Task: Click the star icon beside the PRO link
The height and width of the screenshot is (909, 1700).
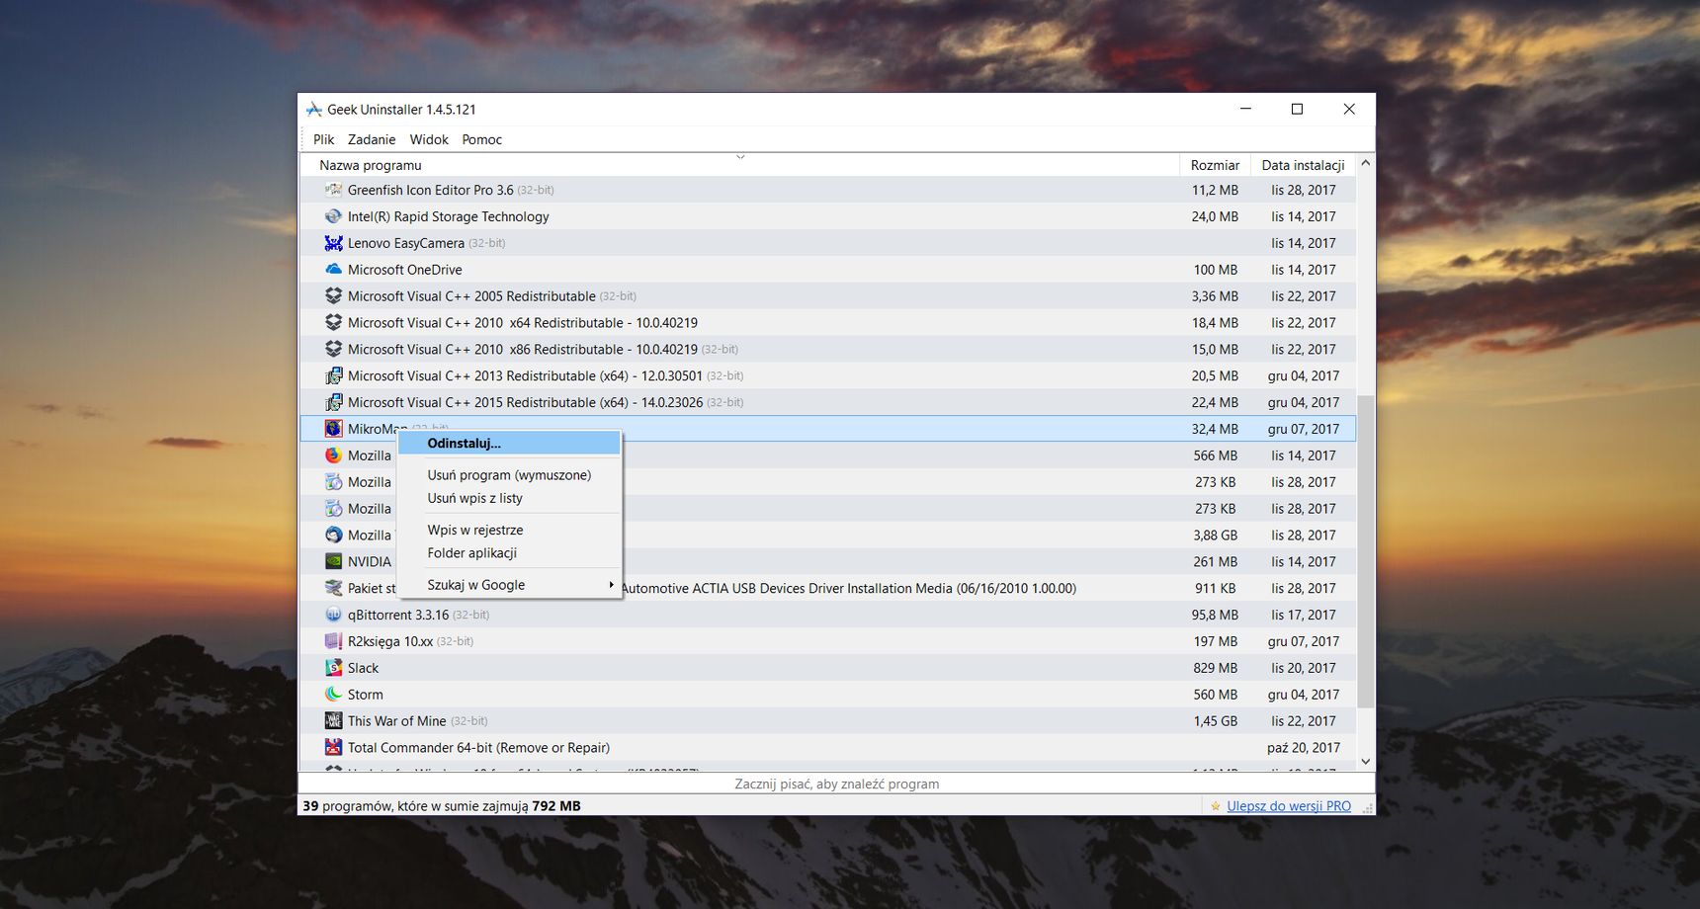Action: tap(1216, 806)
